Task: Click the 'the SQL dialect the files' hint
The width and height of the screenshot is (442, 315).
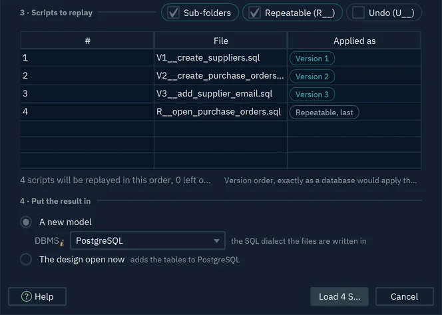Action: coord(298,241)
